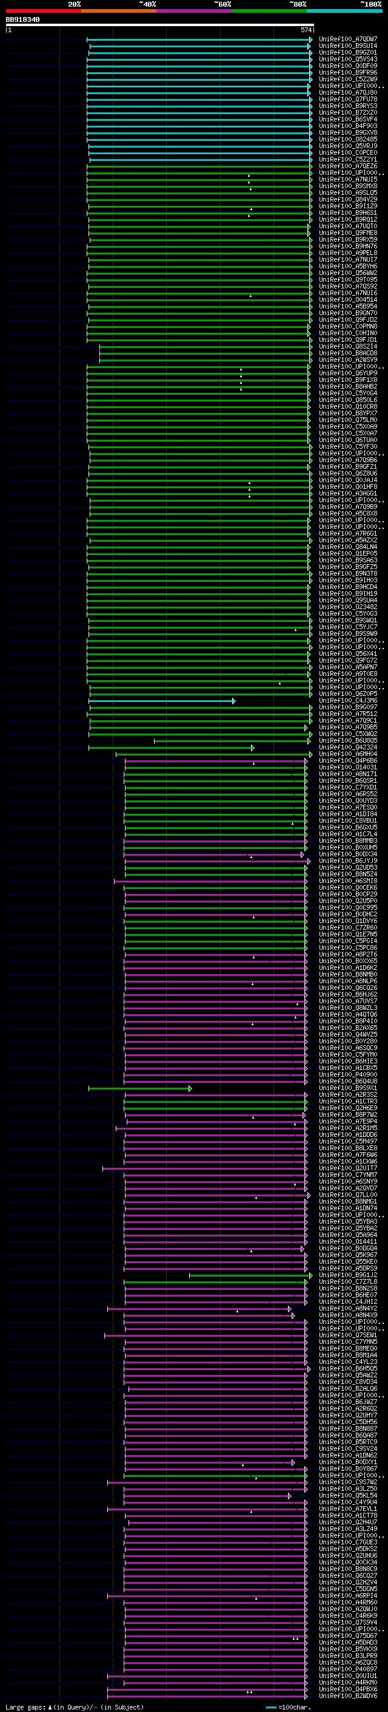This screenshot has height=1712, width=388.
Task: Click hit label UniRef100_B8MMB3
Action: point(348,841)
